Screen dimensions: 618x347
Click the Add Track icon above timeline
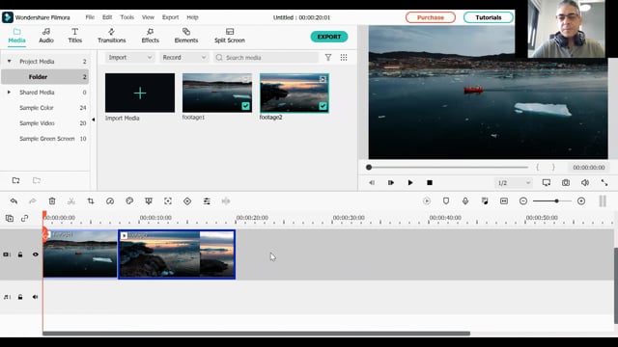point(10,218)
